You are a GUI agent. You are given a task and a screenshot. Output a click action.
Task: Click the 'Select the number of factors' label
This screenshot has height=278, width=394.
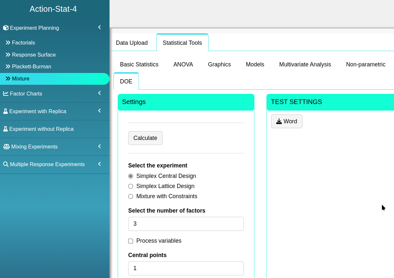pos(167,211)
